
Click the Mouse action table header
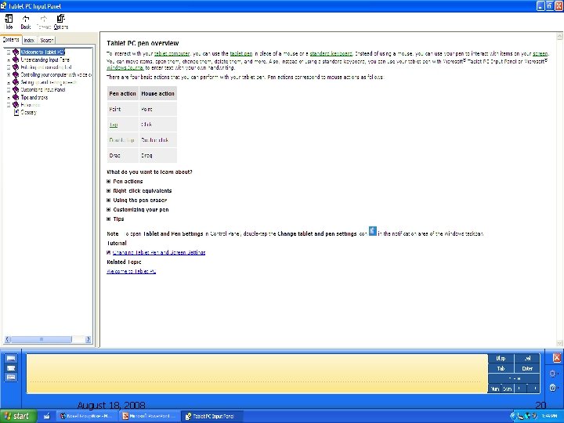158,93
